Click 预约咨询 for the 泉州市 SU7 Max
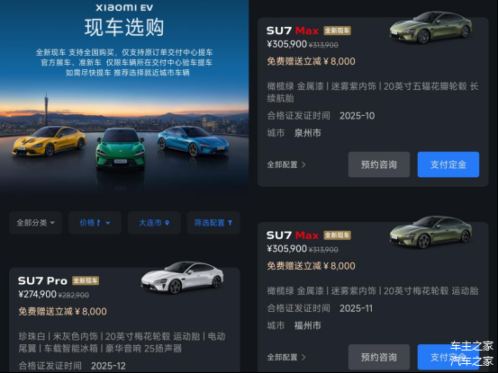 [379, 164]
